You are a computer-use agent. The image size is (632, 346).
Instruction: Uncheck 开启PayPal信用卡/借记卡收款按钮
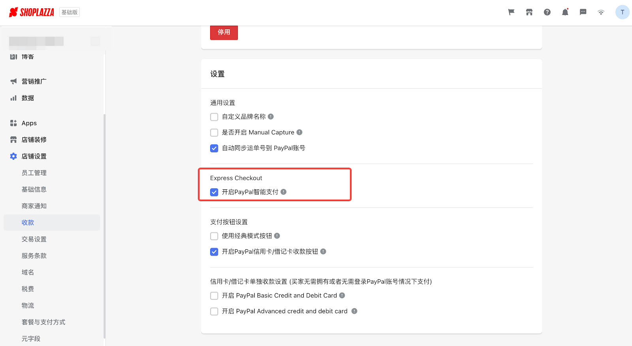pyautogui.click(x=214, y=252)
